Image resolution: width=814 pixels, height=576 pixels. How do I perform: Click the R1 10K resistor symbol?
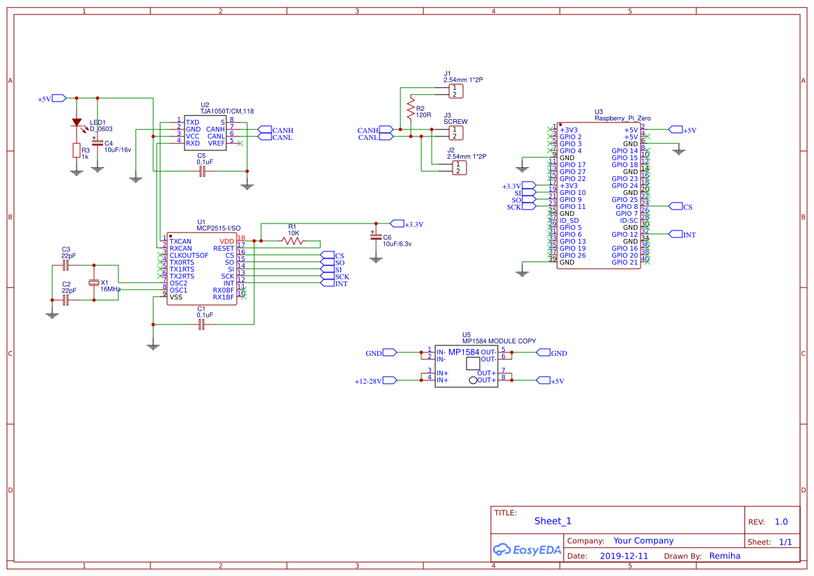click(x=292, y=240)
